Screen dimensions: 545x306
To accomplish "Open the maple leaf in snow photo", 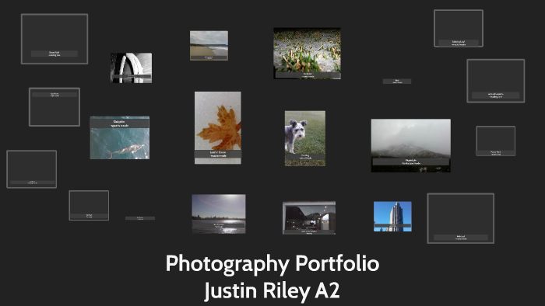I will (217, 127).
